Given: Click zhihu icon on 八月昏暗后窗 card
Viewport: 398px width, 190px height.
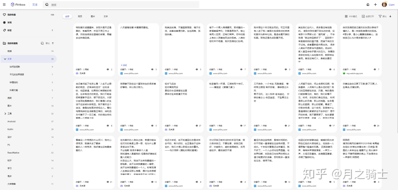Looking at the screenshot, I should click(122, 73).
